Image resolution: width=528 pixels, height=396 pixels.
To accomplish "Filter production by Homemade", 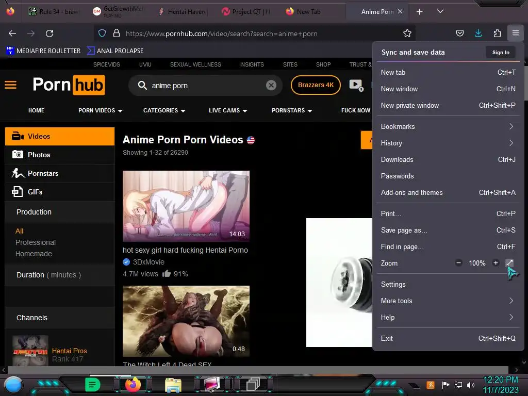I will pyautogui.click(x=34, y=254).
